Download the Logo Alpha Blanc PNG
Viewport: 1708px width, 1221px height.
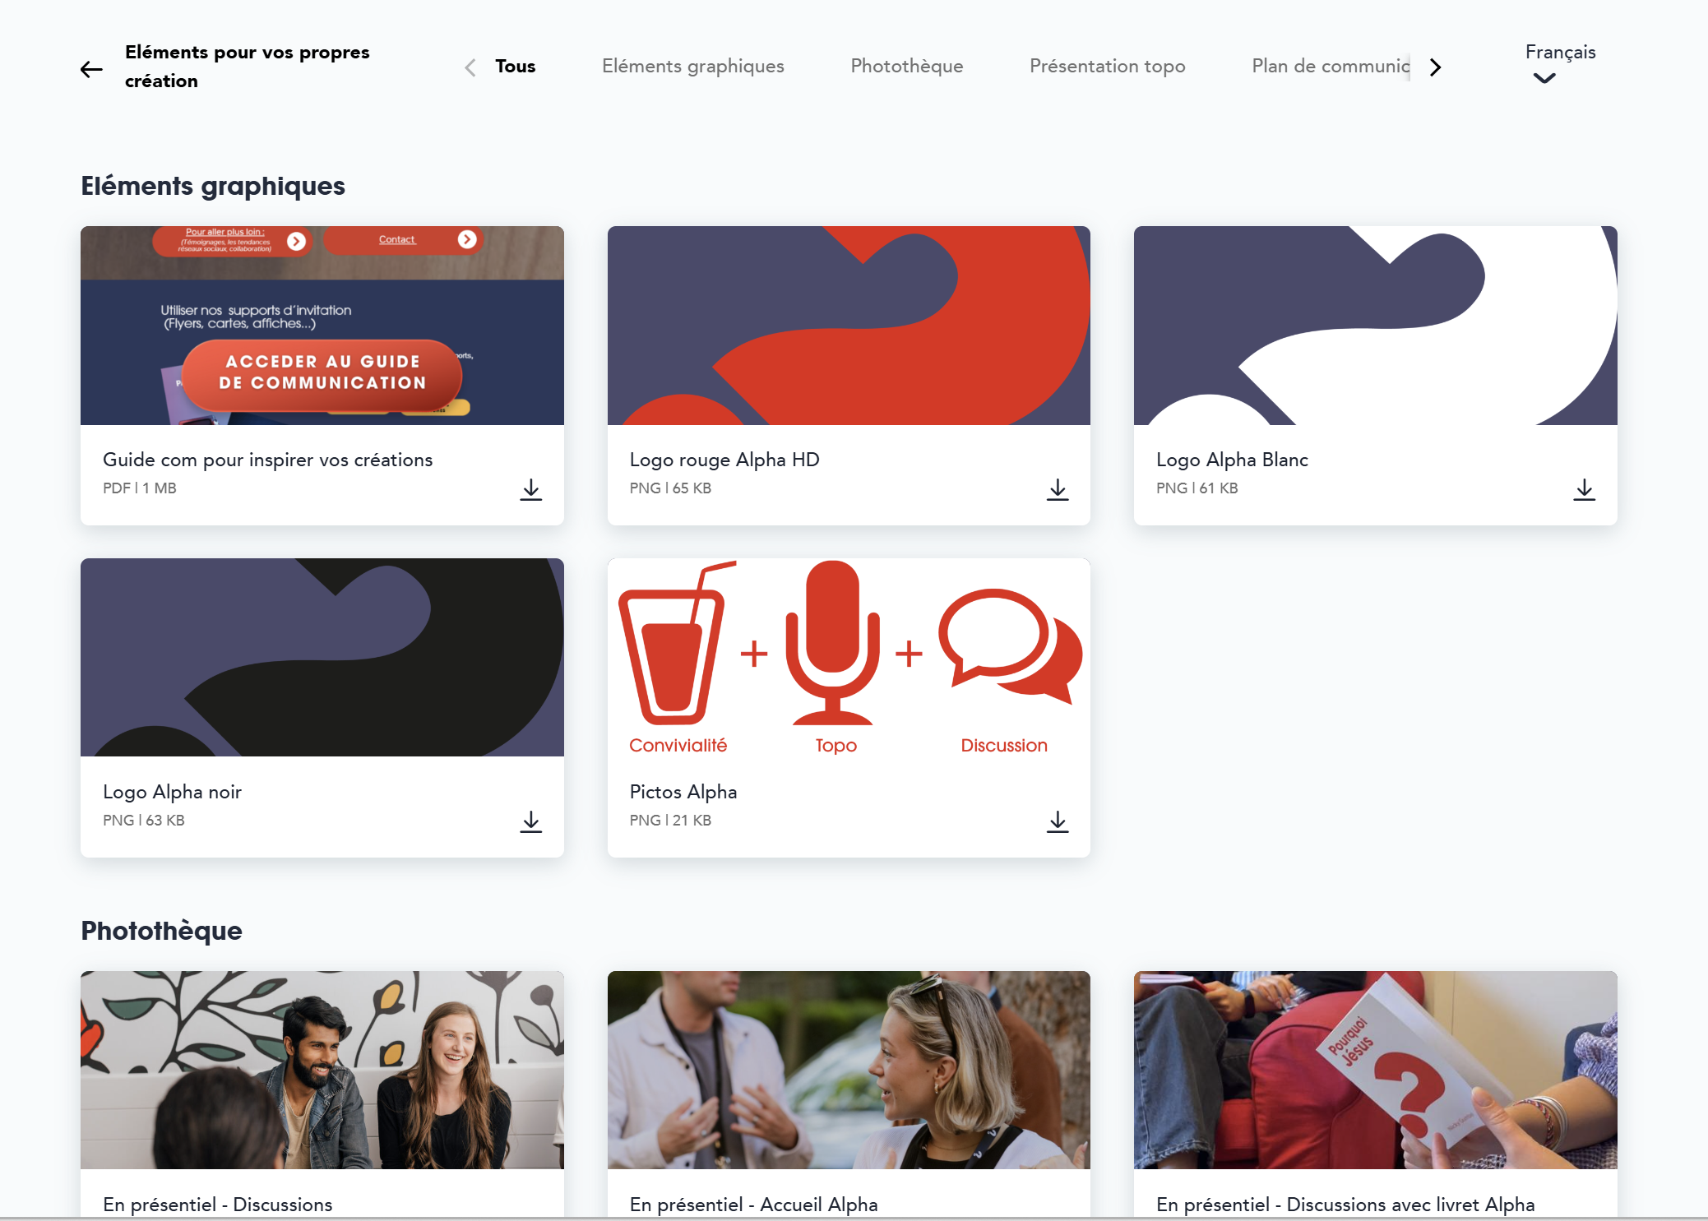1584,489
